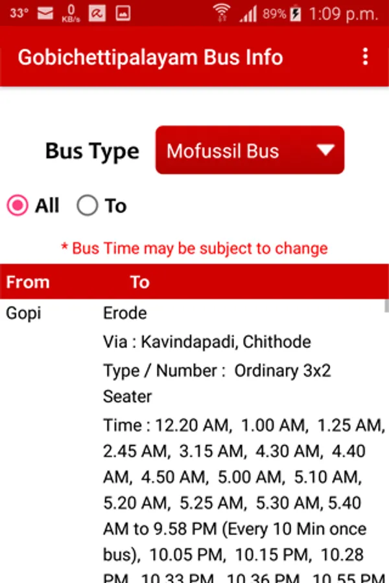Open the three-dot overflow menu
Viewport: 389px width, 583px height.
pos(365,57)
